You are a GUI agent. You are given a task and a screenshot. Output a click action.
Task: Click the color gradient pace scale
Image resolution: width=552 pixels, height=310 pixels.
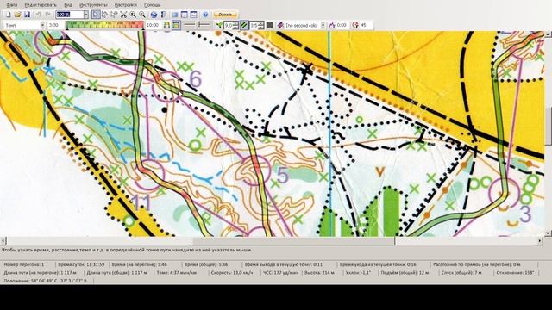coord(105,25)
